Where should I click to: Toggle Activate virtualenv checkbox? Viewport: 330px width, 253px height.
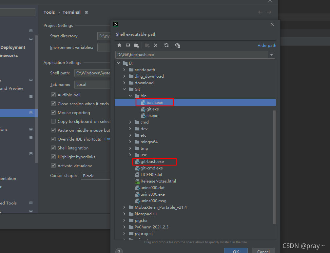[x=53, y=165]
